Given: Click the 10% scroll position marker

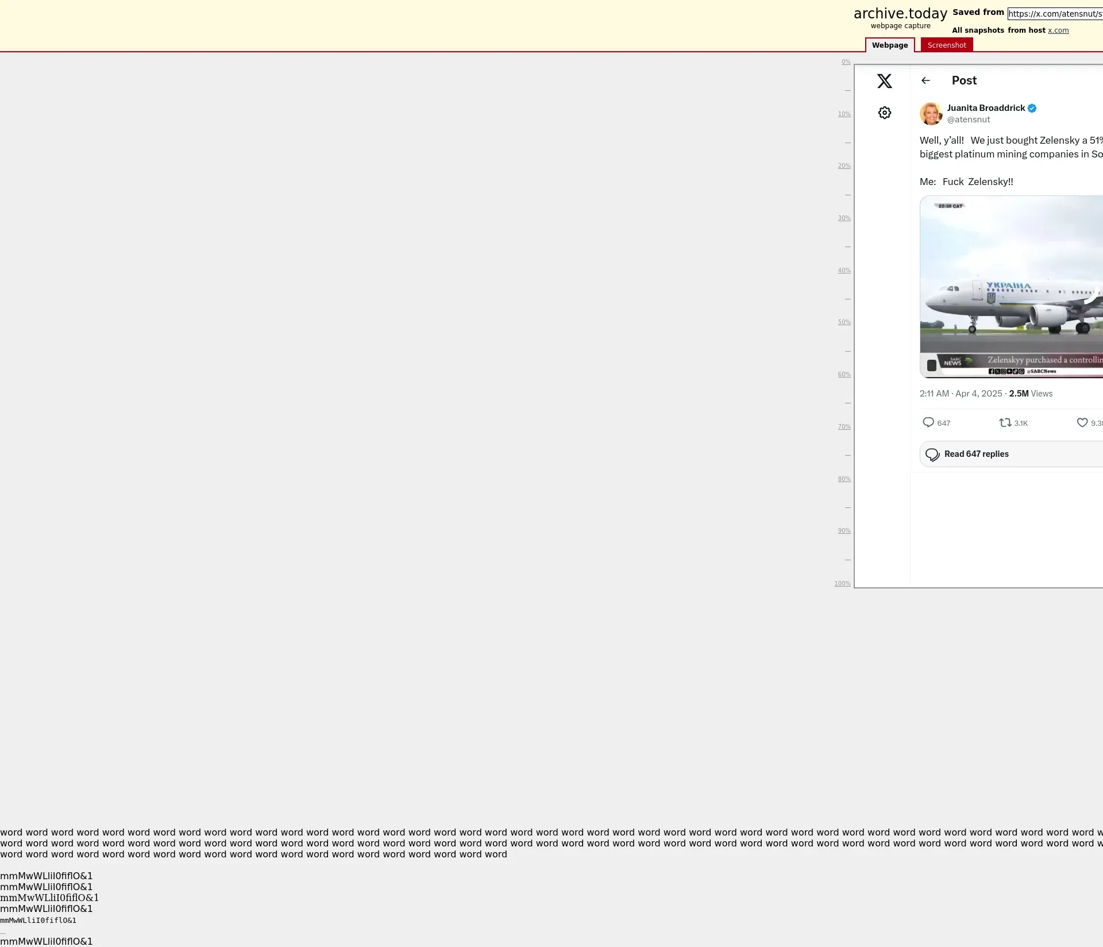Looking at the screenshot, I should coord(843,114).
